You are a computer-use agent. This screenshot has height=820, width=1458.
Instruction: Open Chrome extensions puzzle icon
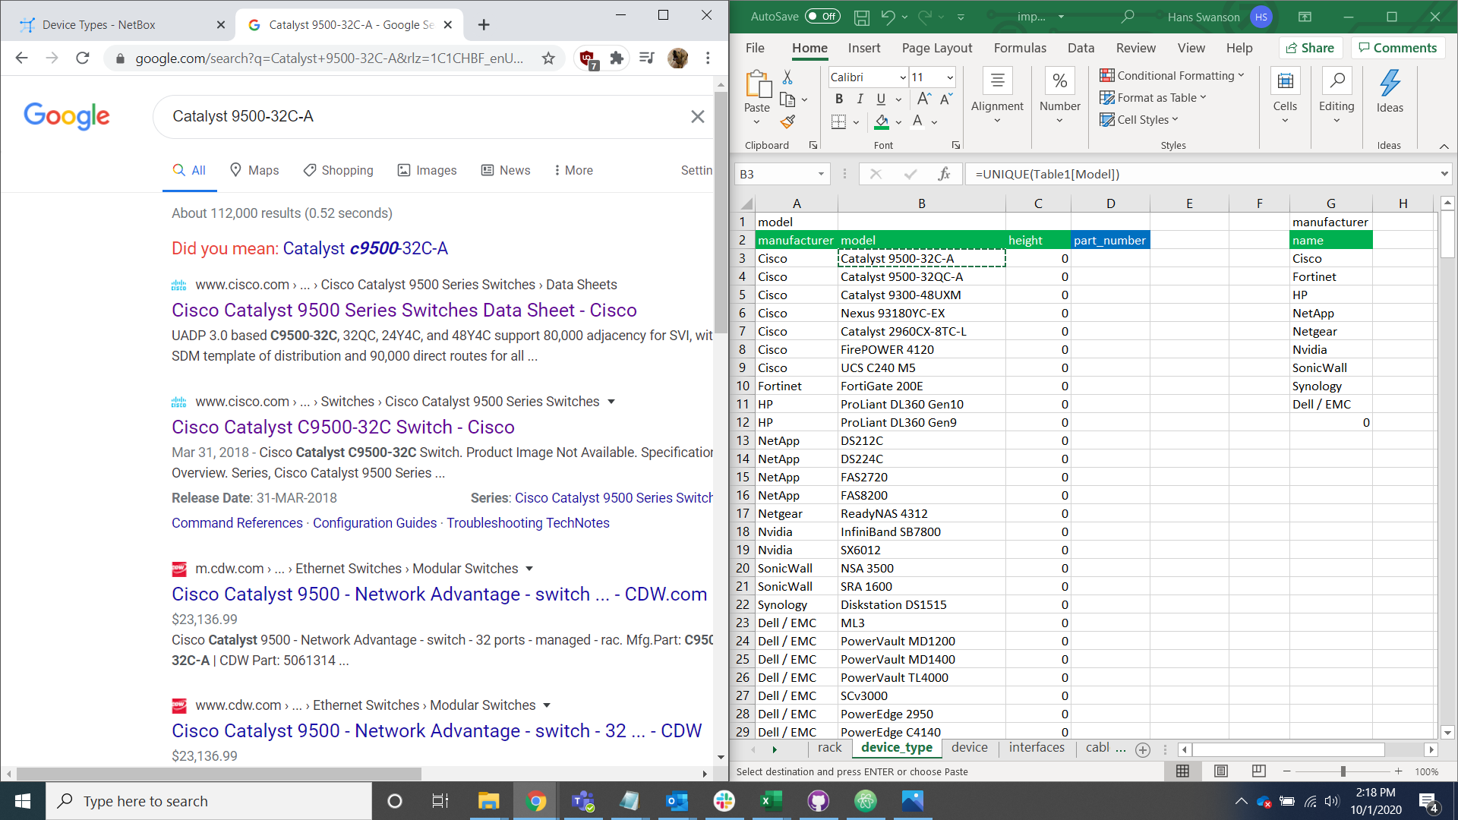pyautogui.click(x=617, y=58)
